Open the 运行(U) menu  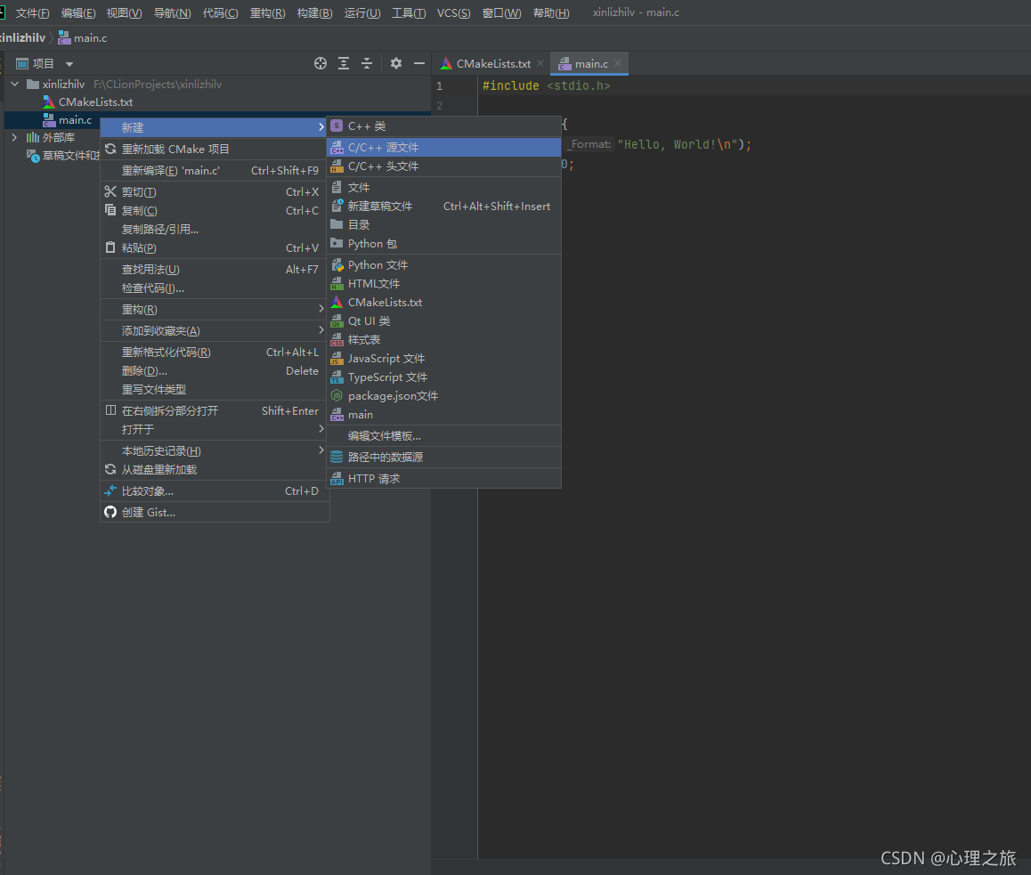(362, 13)
